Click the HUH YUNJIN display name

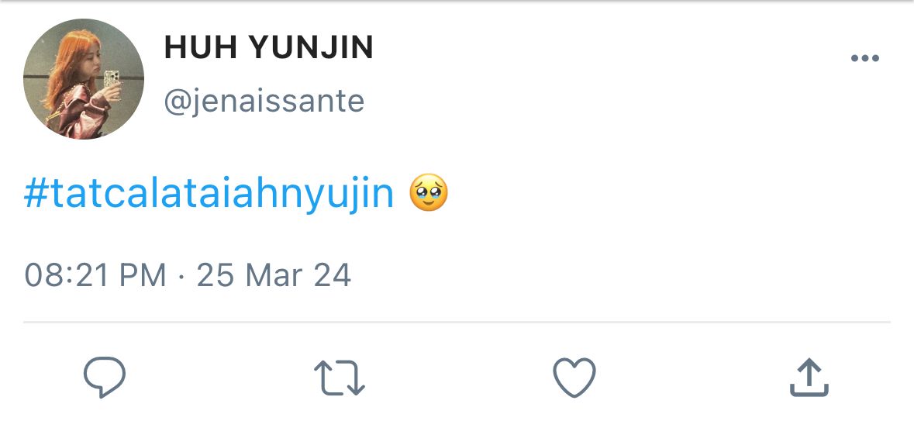pyautogui.click(x=269, y=48)
